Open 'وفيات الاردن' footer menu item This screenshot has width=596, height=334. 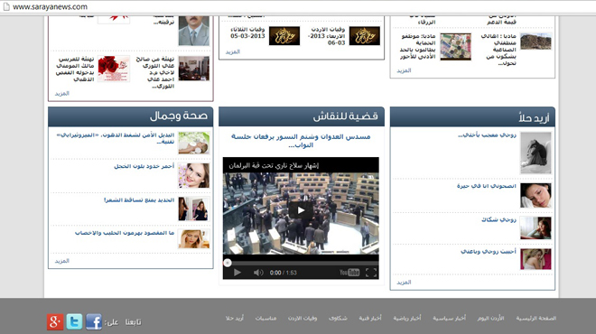(303, 318)
